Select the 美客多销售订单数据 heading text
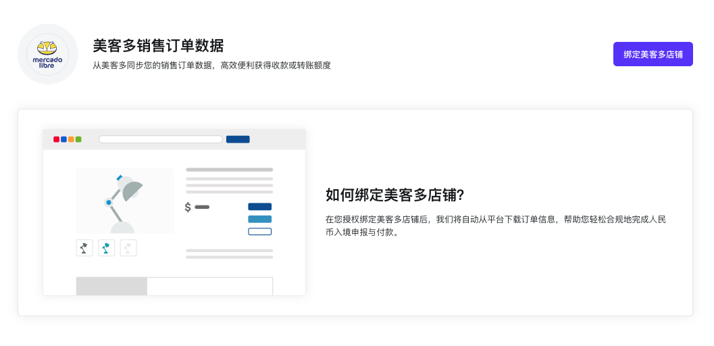The width and height of the screenshot is (714, 346). click(x=159, y=46)
